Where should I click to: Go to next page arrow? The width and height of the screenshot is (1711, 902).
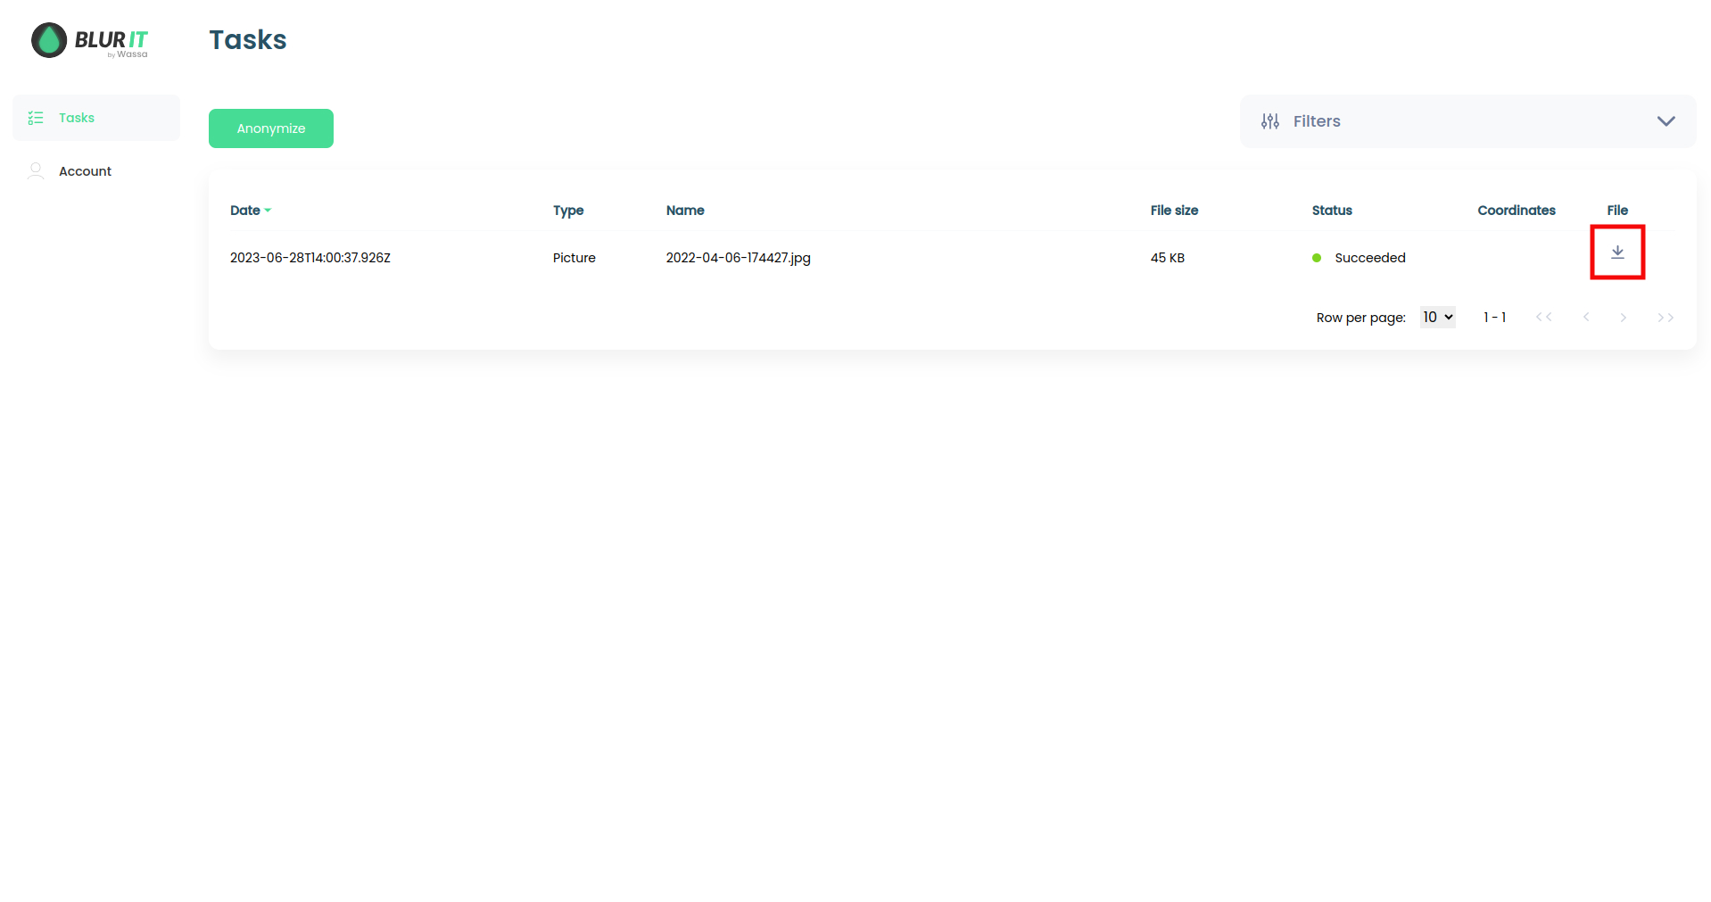point(1623,318)
